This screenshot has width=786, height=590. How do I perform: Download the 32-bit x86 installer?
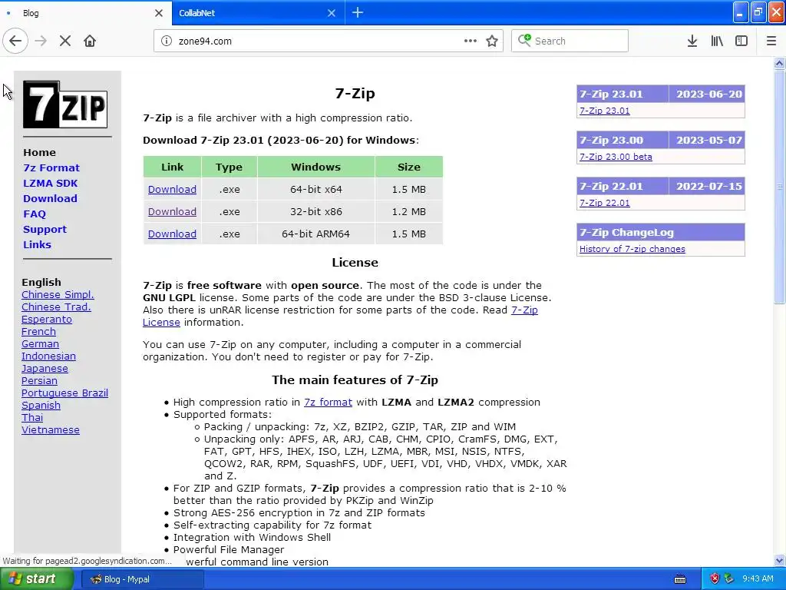172,212
